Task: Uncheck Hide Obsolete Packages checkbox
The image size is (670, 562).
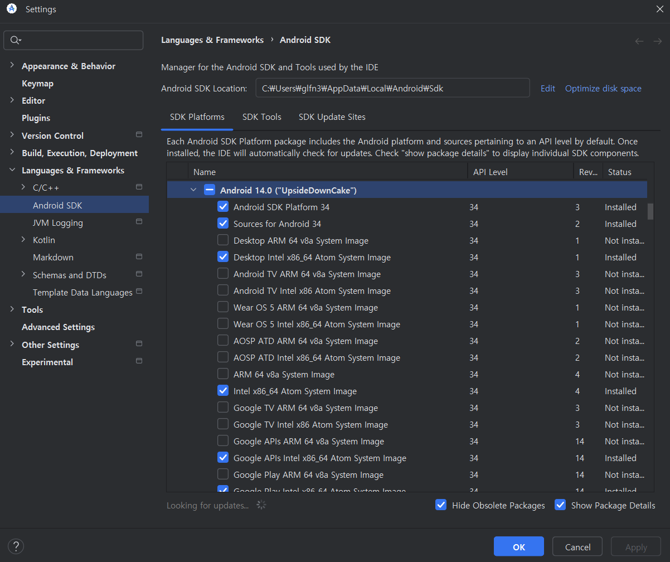Action: click(x=441, y=505)
